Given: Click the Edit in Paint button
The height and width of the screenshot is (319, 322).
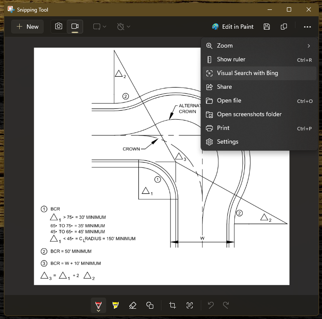Looking at the screenshot, I should pos(233,27).
